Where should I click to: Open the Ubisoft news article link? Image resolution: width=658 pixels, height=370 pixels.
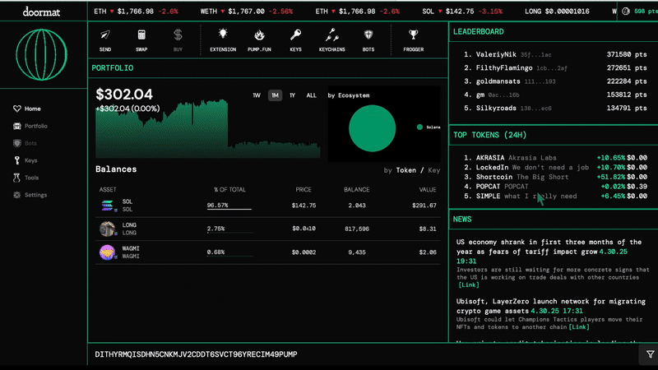[x=579, y=327]
